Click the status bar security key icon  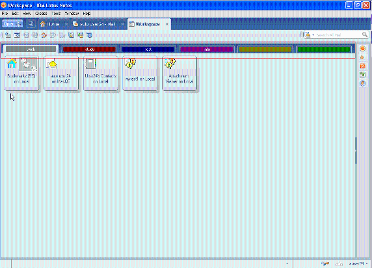click(339, 263)
